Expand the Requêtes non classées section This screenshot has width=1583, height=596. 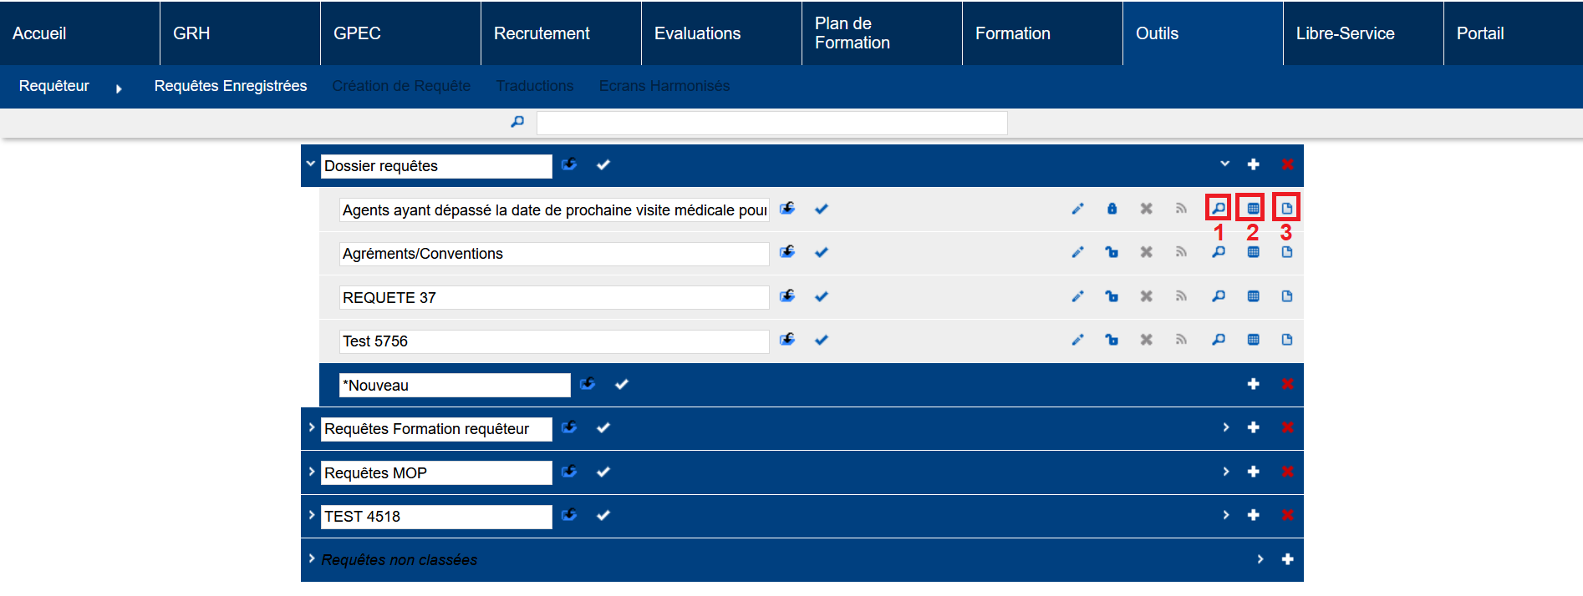point(311,558)
